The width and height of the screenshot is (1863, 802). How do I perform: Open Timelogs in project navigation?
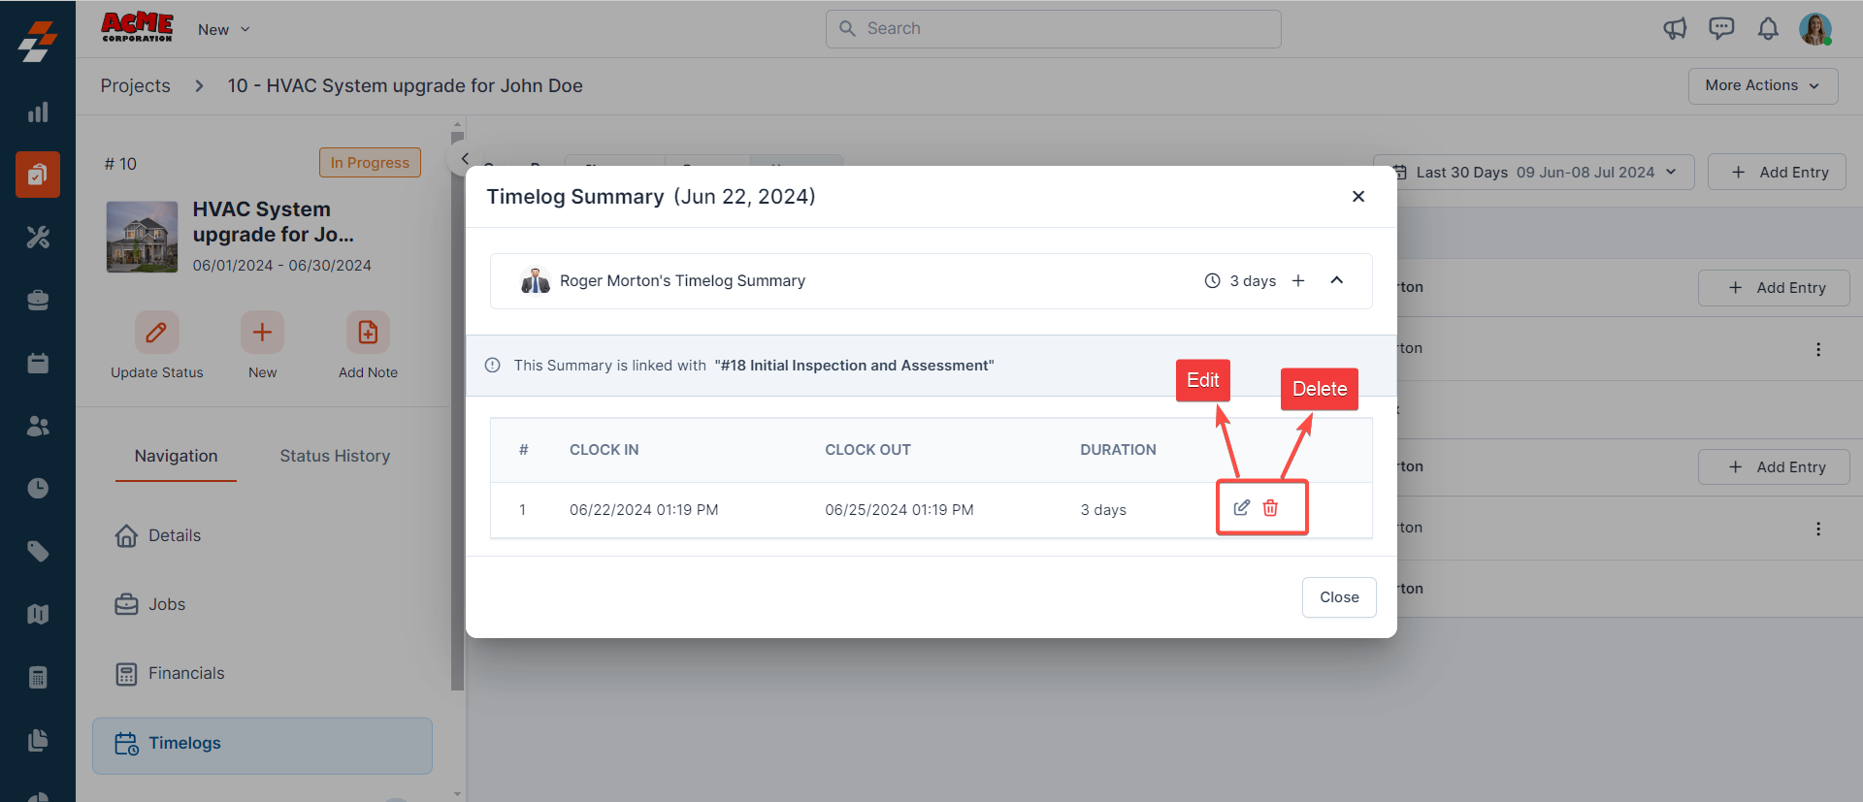tap(262, 745)
